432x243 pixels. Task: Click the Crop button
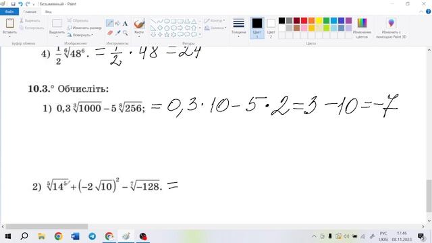click(78, 21)
